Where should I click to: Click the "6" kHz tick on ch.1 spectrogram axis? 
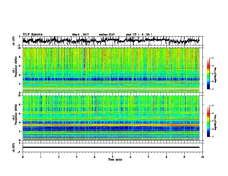pyautogui.click(x=20, y=66)
